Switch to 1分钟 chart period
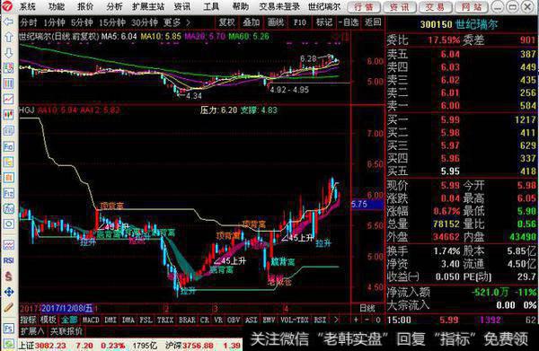539x351 pixels. point(54,22)
